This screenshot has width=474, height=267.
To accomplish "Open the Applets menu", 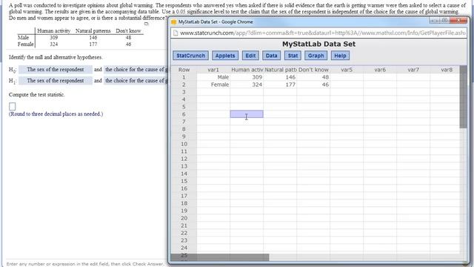I will coord(225,56).
